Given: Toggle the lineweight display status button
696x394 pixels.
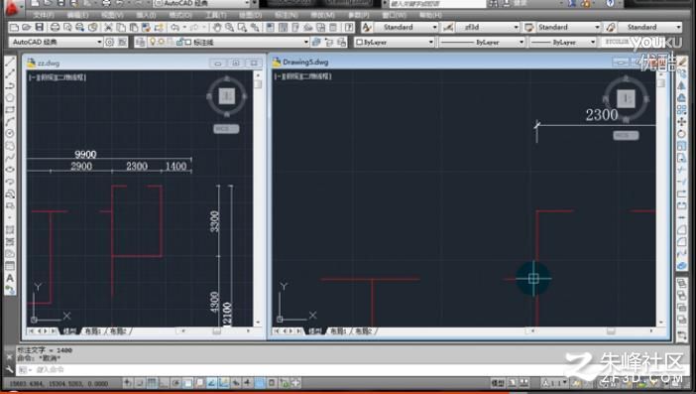Looking at the screenshot, I should [x=248, y=382].
